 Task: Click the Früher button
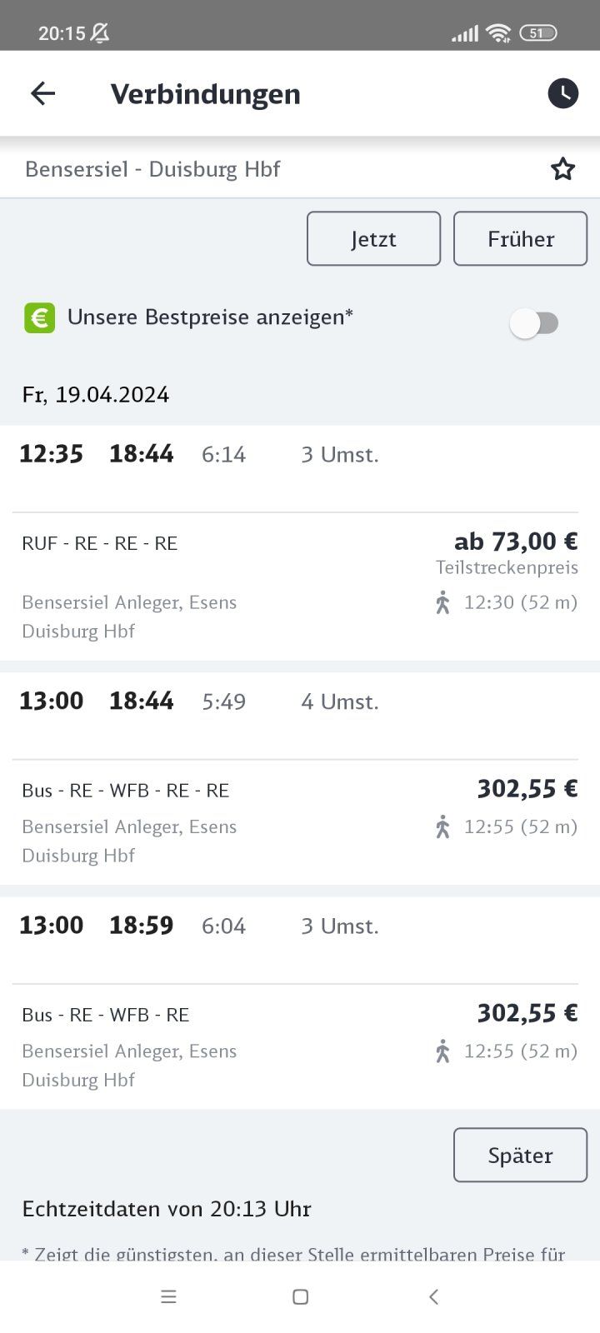click(x=520, y=239)
